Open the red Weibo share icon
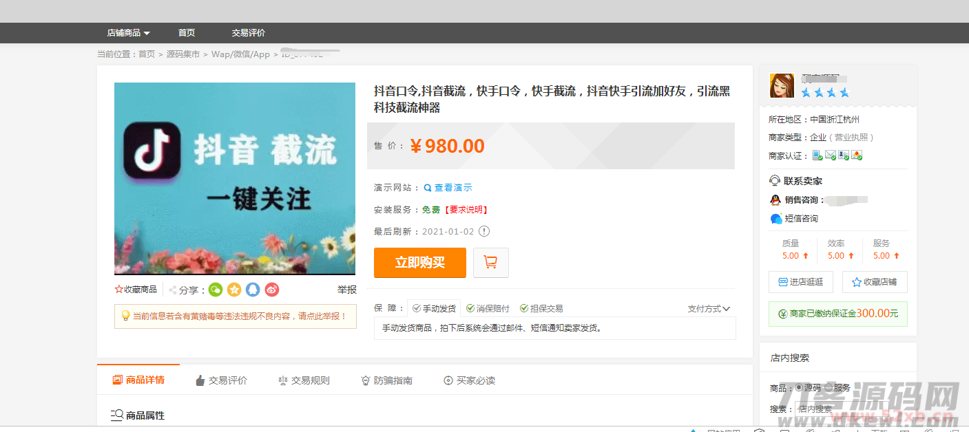The height and width of the screenshot is (432, 969). (x=271, y=290)
